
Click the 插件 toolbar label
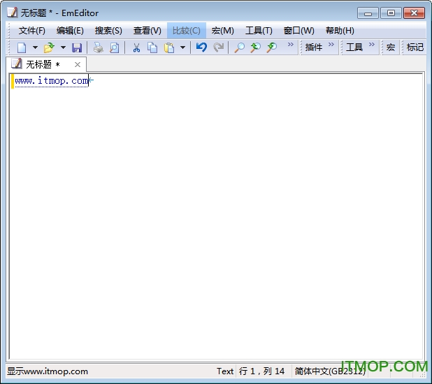(314, 47)
